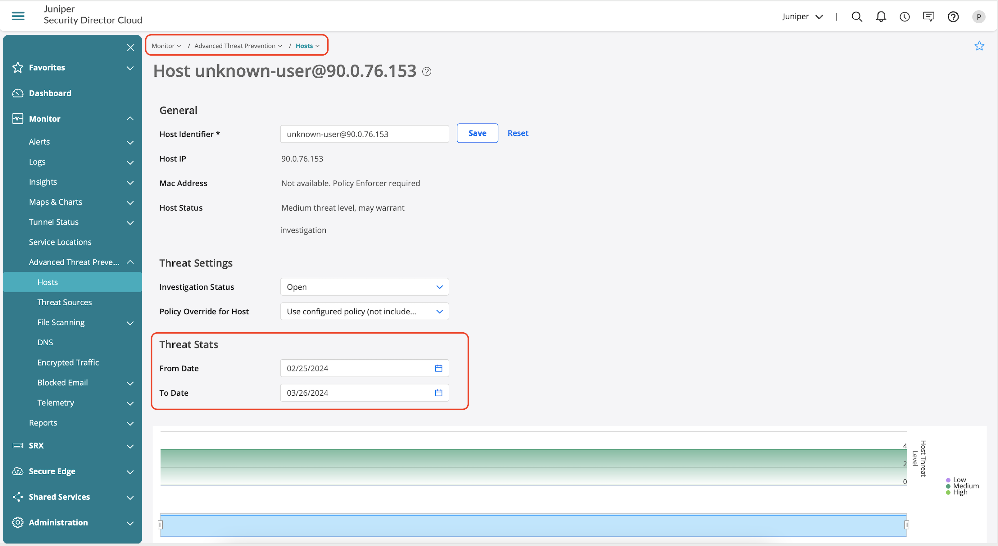998x546 pixels.
Task: Click the Reset link
Action: 518,133
